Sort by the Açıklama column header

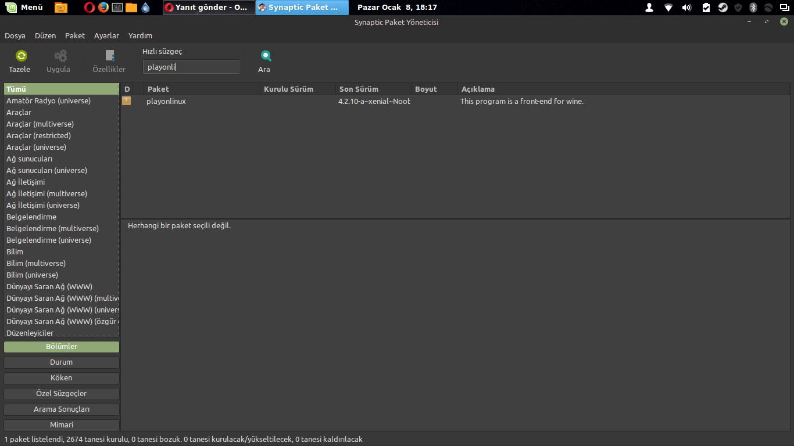pos(623,89)
